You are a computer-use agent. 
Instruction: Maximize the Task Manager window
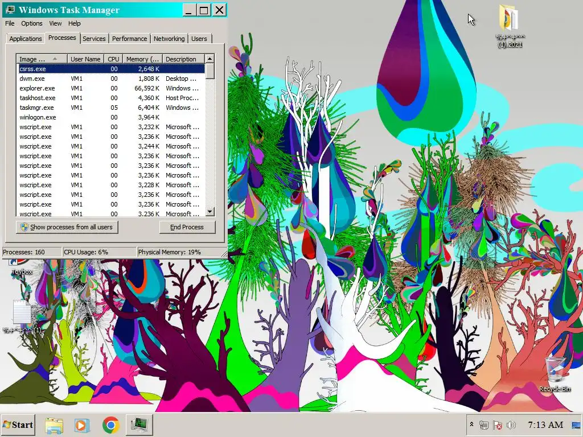coord(204,10)
